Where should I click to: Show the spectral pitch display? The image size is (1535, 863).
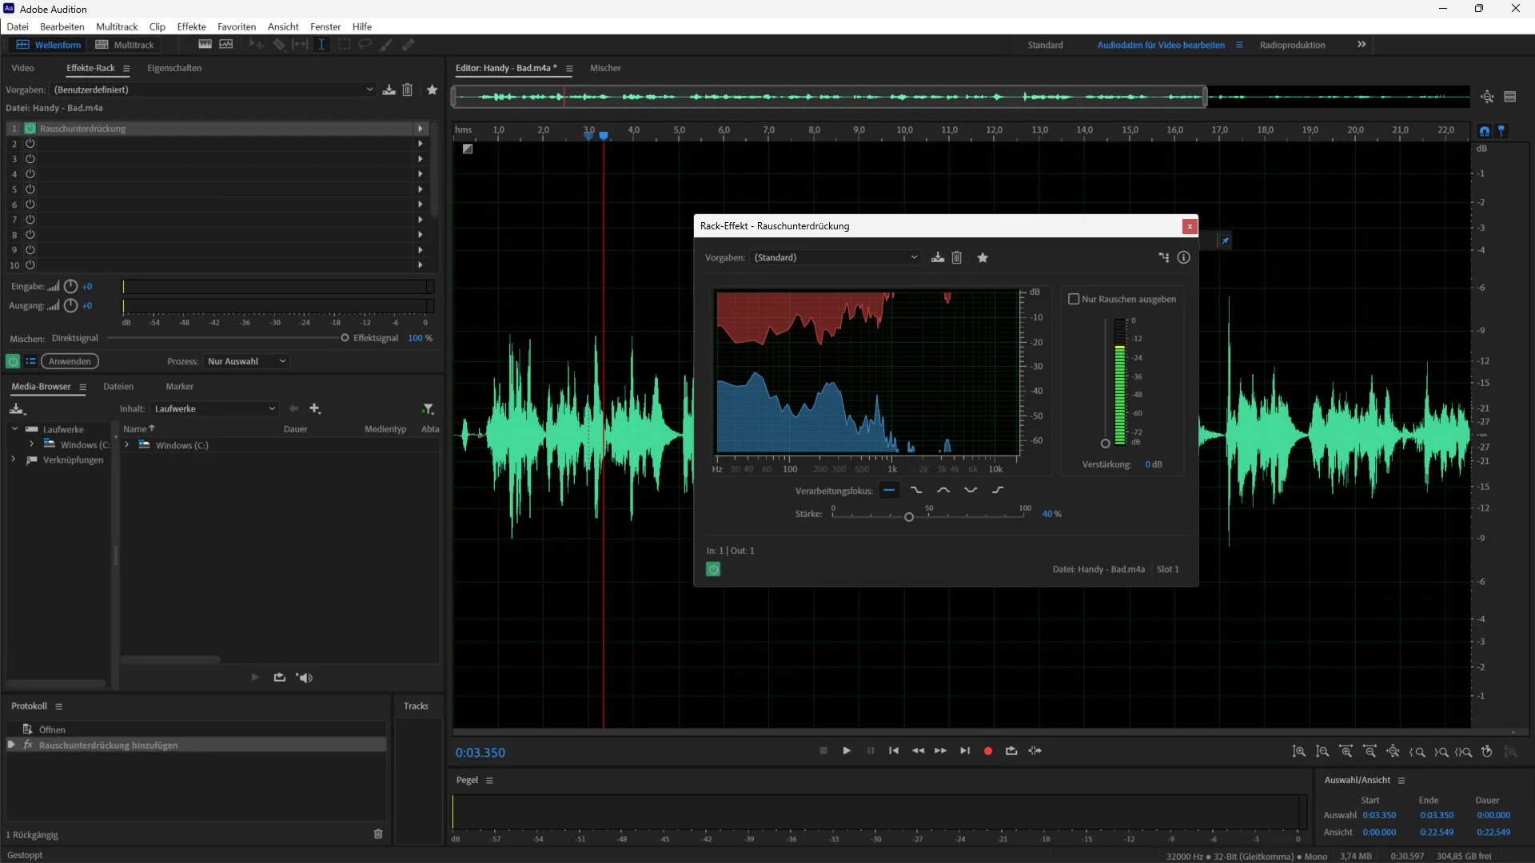(x=226, y=45)
